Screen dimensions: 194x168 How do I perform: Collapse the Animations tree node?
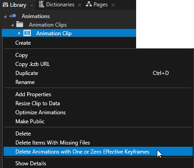pyautogui.click(x=5, y=16)
